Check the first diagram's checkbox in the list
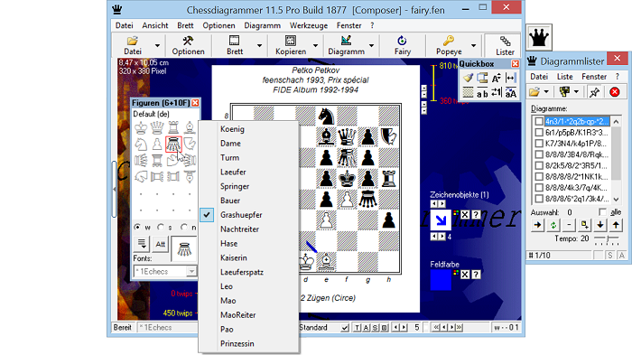This screenshot has width=632, height=355. pyautogui.click(x=539, y=121)
